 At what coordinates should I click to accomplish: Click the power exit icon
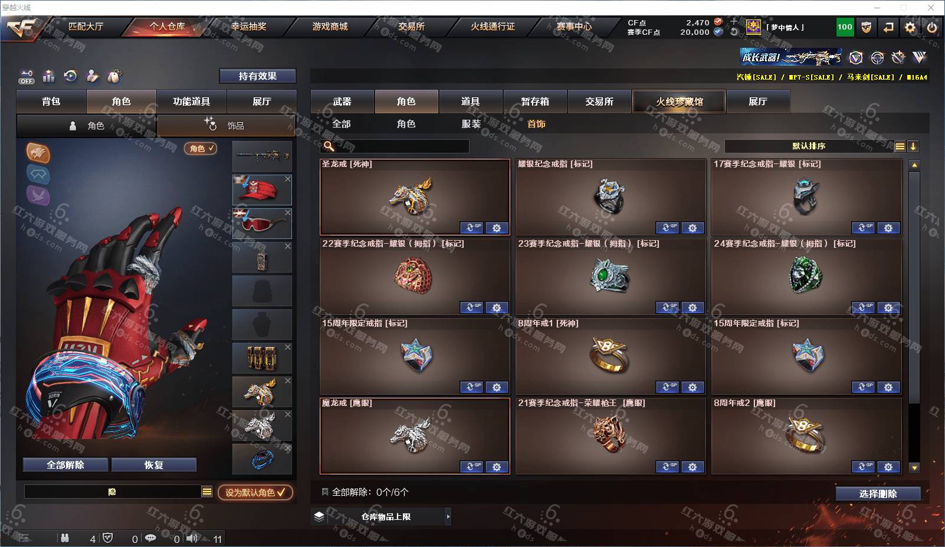tap(932, 27)
